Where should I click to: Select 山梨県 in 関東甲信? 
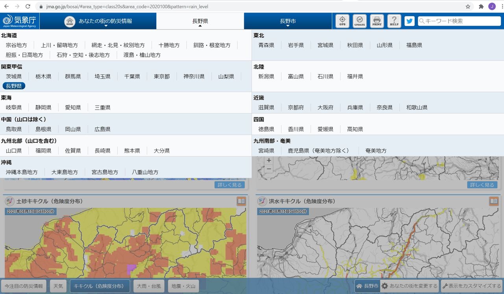click(226, 77)
